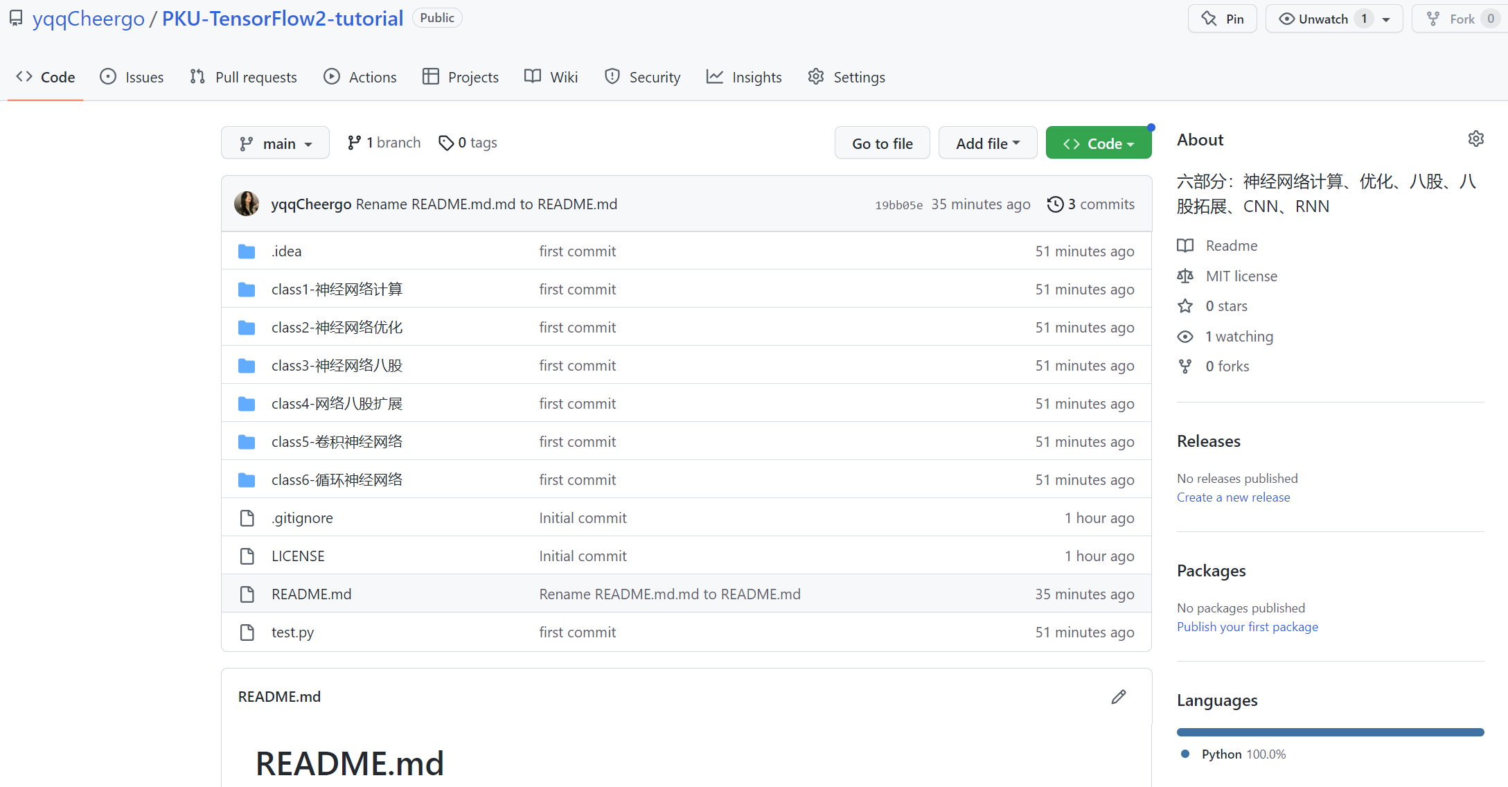The width and height of the screenshot is (1508, 787).
Task: Click Create a new release link
Action: pos(1233,497)
